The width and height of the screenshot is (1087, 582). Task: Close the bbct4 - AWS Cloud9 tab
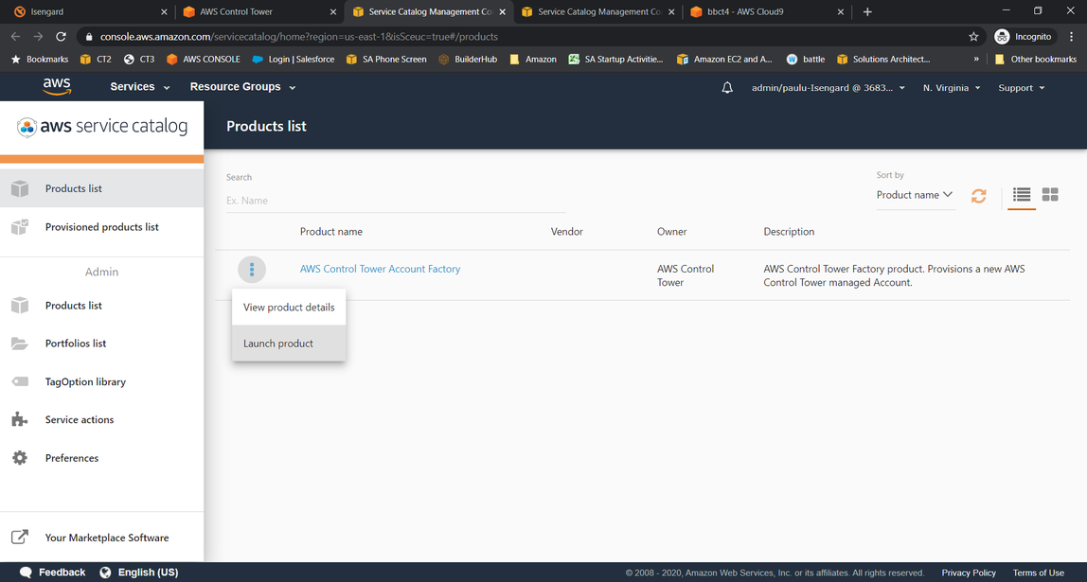pyautogui.click(x=841, y=11)
